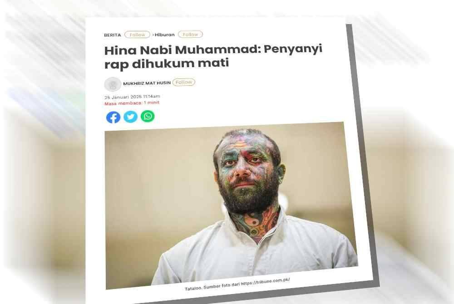Open author name MUKHRIZ MAT HUSIN
The height and width of the screenshot is (304, 454).
coord(147,83)
